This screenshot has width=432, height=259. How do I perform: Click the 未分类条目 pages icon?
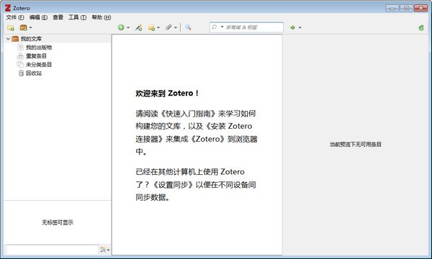click(20, 65)
